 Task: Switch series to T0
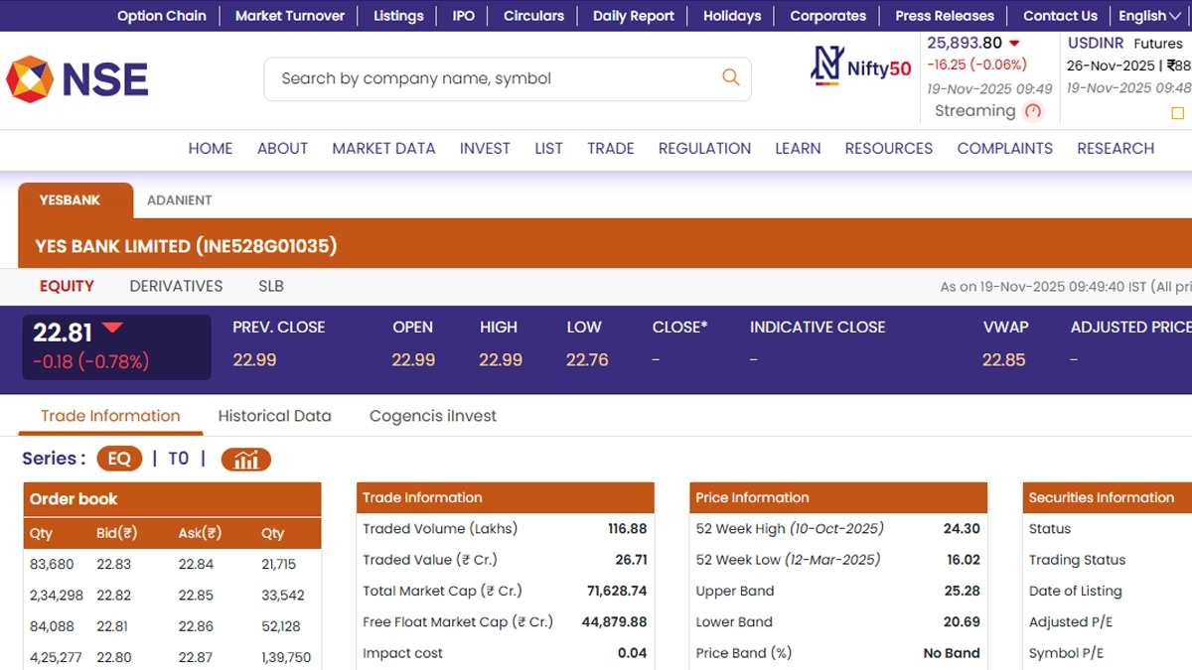(178, 459)
